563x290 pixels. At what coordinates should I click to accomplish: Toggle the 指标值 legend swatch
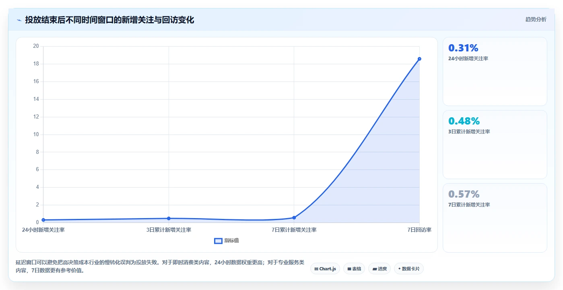(x=218, y=241)
